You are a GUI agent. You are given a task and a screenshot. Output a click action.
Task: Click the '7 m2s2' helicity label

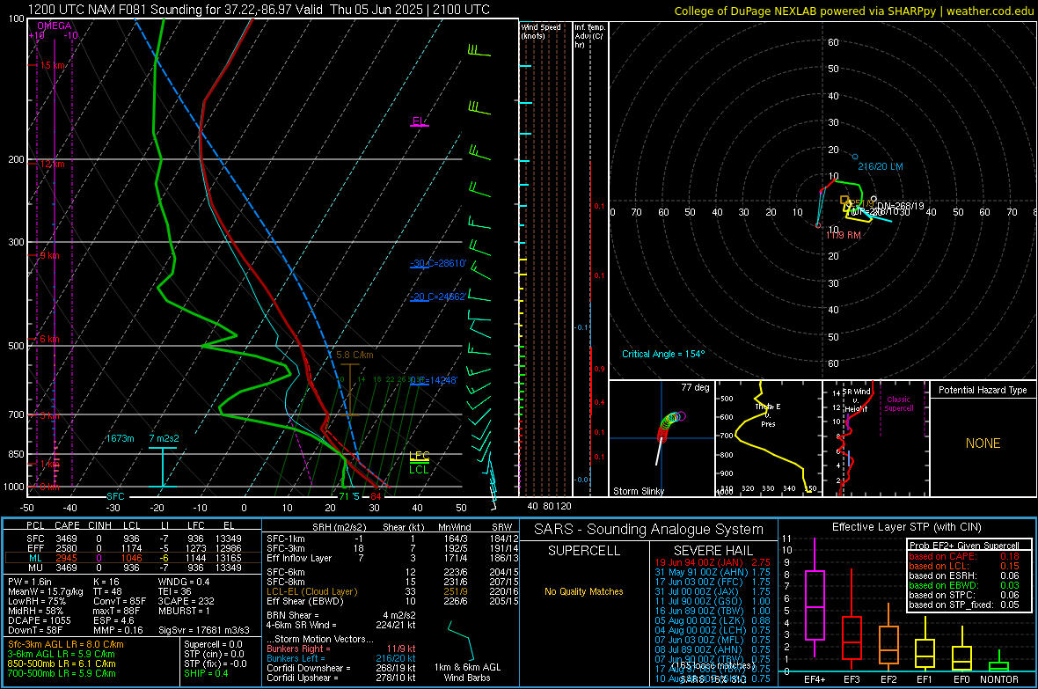[x=164, y=438]
